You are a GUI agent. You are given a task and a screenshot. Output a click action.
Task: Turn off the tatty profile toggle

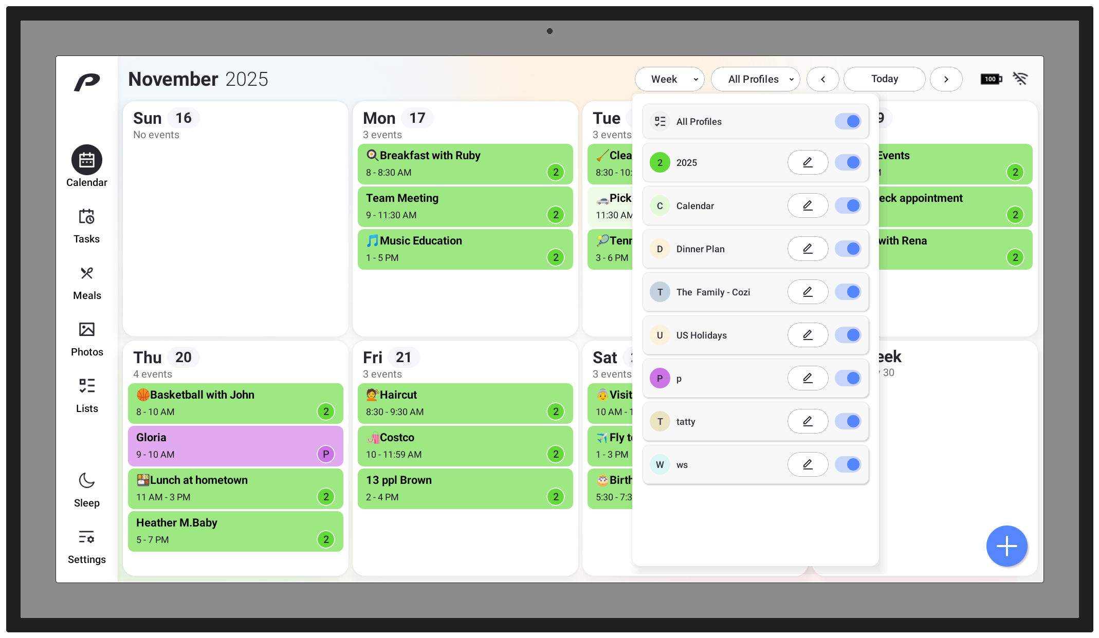[847, 421]
